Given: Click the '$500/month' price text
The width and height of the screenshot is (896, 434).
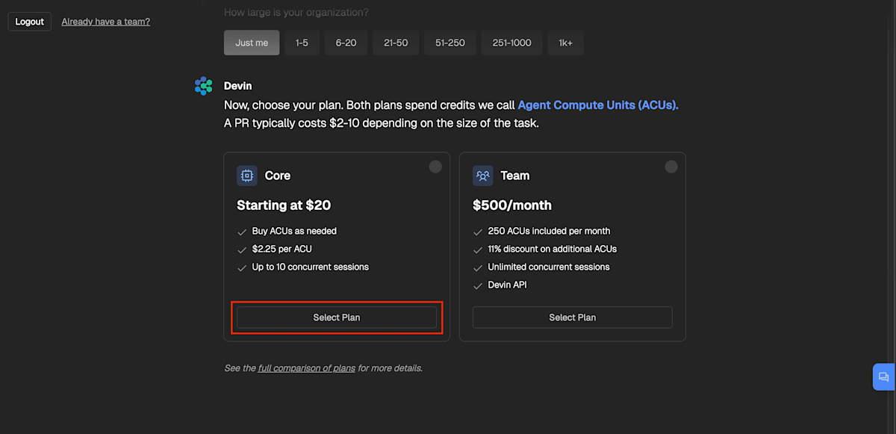Looking at the screenshot, I should pyautogui.click(x=512, y=205).
